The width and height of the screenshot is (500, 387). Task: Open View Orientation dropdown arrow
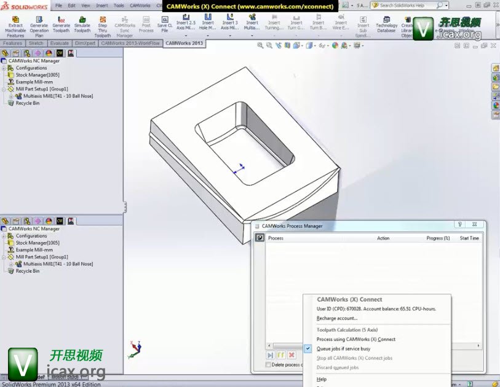click(302, 46)
